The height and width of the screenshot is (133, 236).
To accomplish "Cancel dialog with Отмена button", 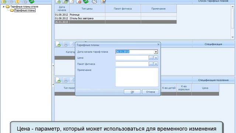I will (150, 92).
